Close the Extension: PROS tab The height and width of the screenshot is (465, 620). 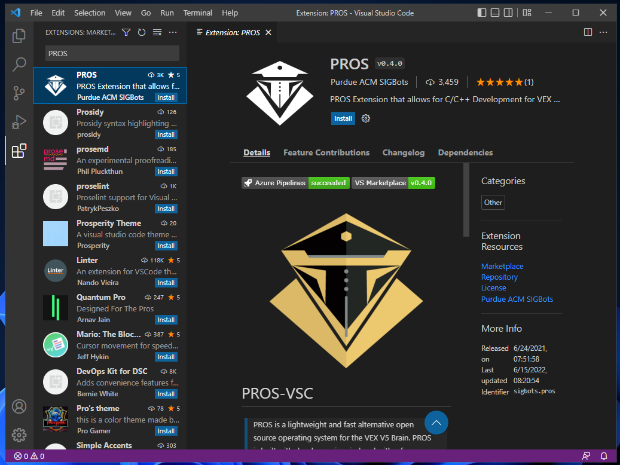click(268, 32)
